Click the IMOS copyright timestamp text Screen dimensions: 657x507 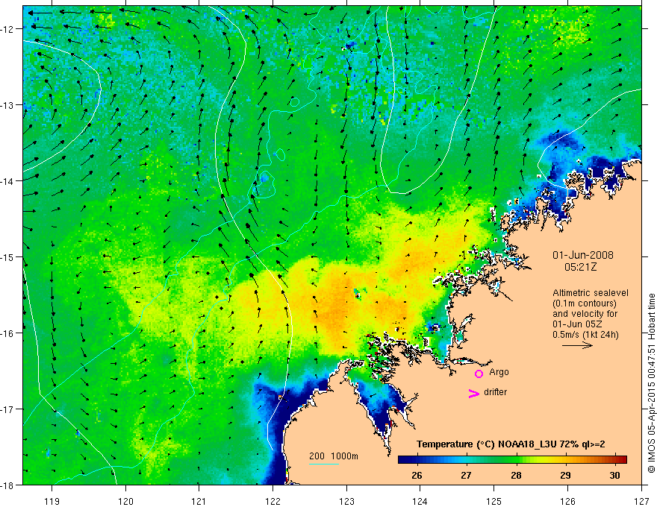coord(651,383)
